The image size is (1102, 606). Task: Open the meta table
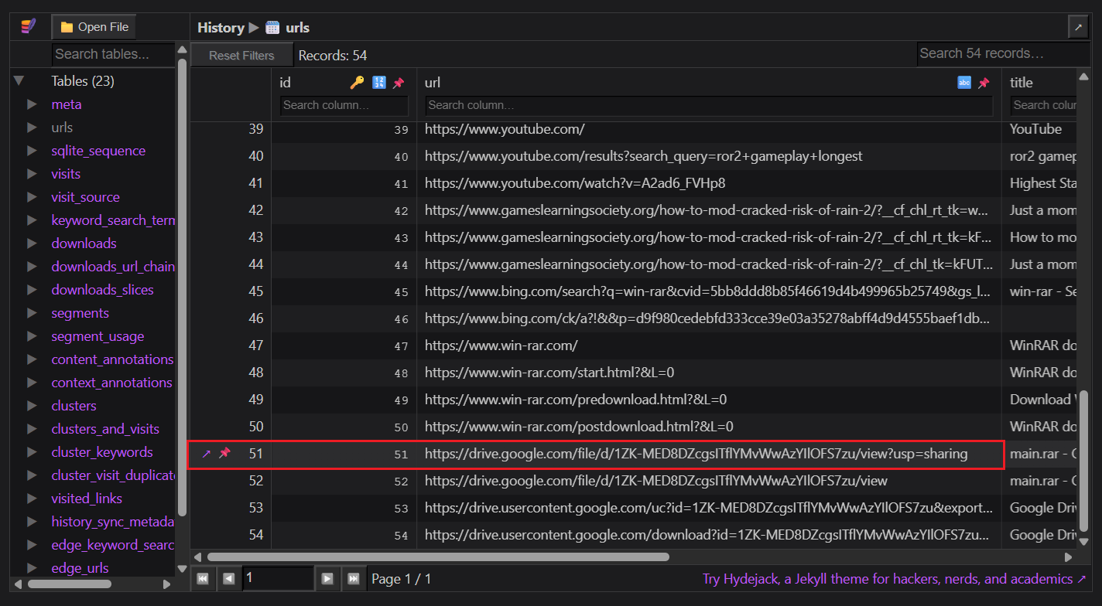coord(67,104)
